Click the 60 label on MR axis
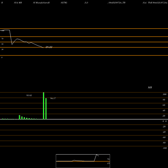The width and height of the screenshot is (168, 168). tap(164, 105)
